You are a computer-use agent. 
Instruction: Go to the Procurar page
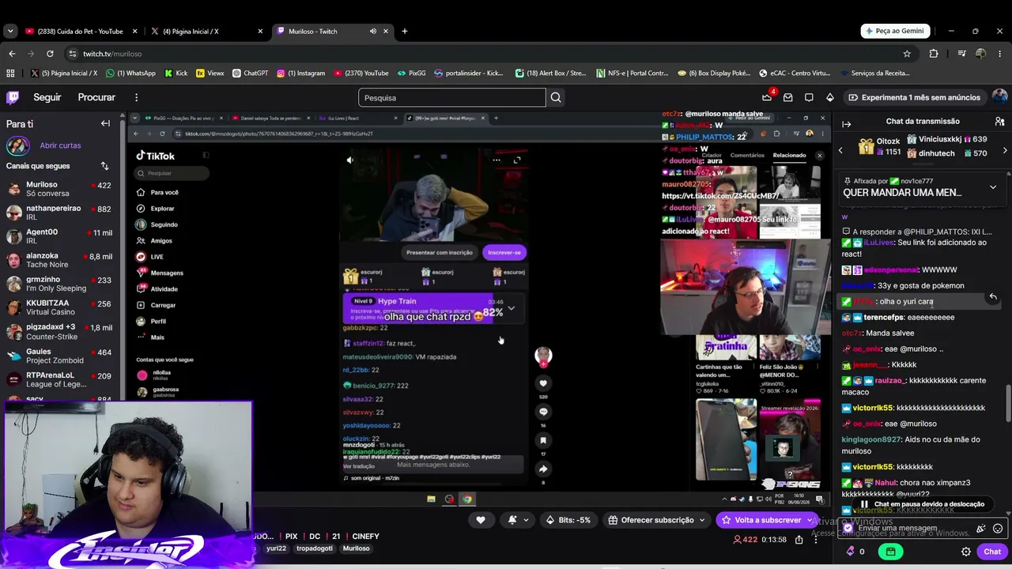pos(96,97)
